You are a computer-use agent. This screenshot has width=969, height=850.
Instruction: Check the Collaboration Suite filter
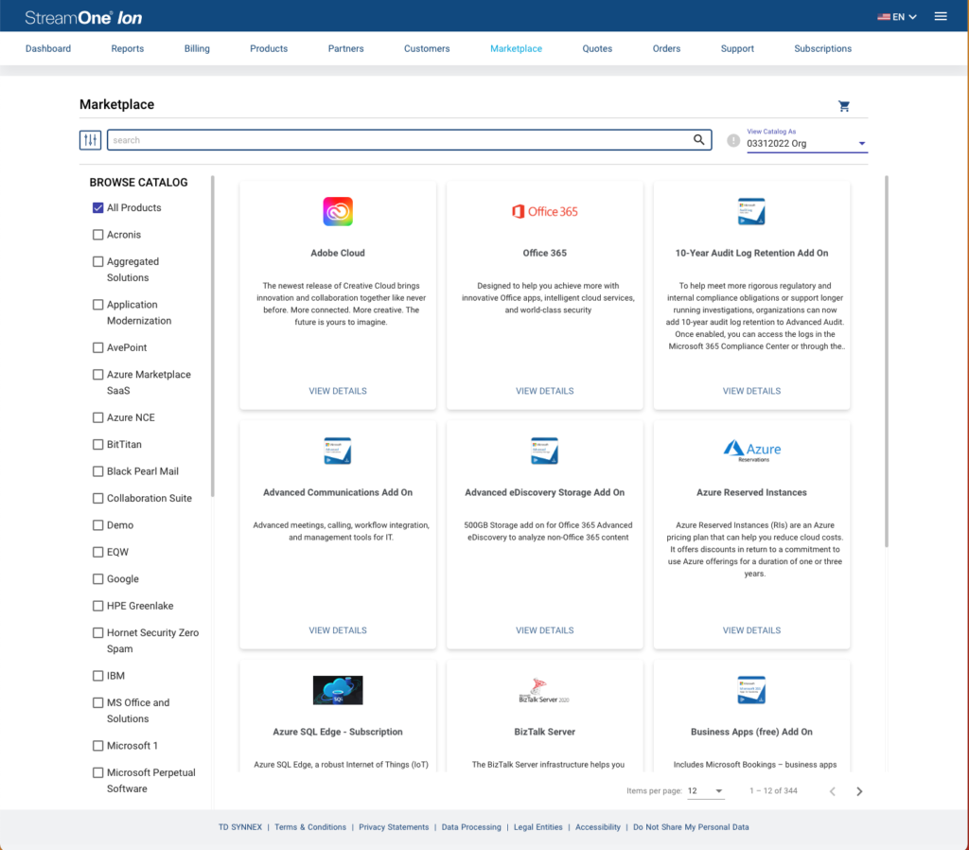coord(97,498)
